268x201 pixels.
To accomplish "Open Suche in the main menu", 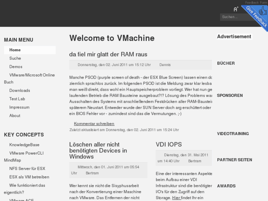I will point(15,58).
